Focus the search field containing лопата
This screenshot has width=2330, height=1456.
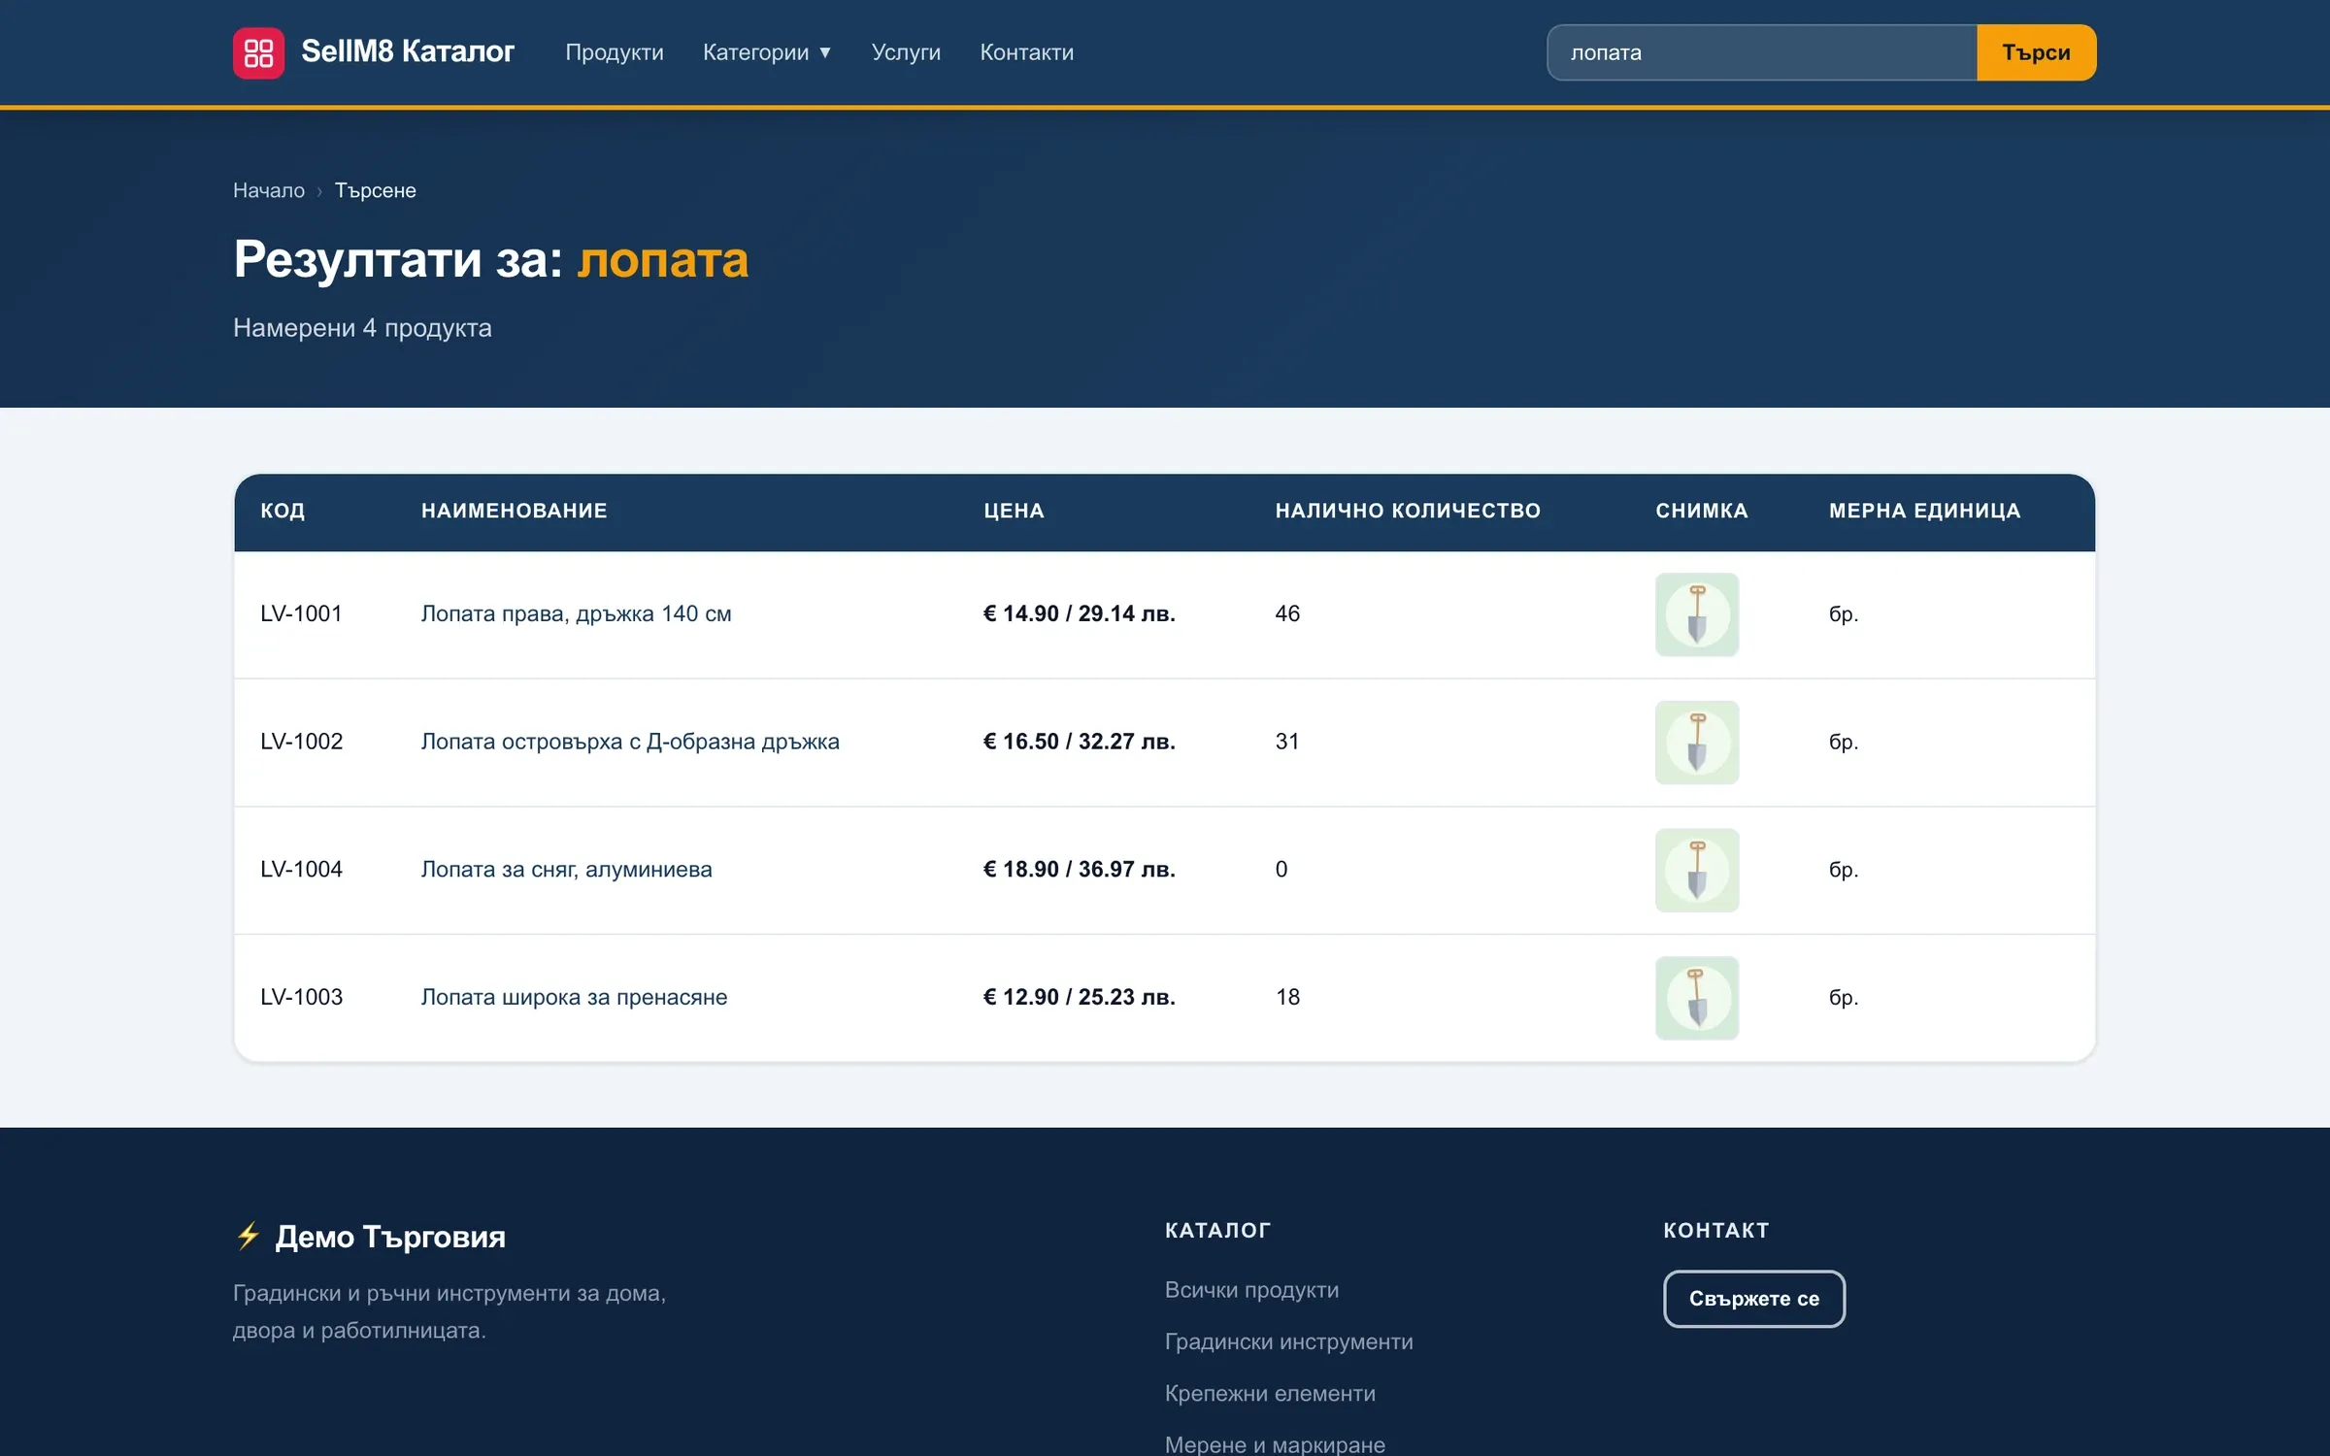coord(1761,52)
